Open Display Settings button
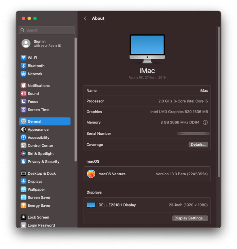Image resolution: width=237 pixels, height=249 pixels. pos(190,218)
